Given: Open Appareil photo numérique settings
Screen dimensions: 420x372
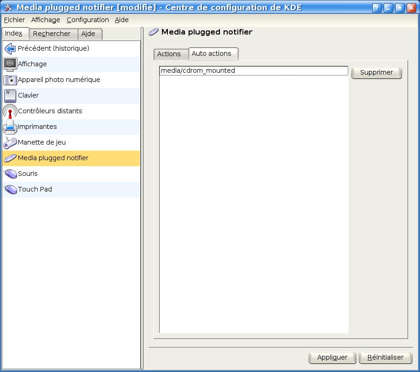Looking at the screenshot, I should pos(59,80).
